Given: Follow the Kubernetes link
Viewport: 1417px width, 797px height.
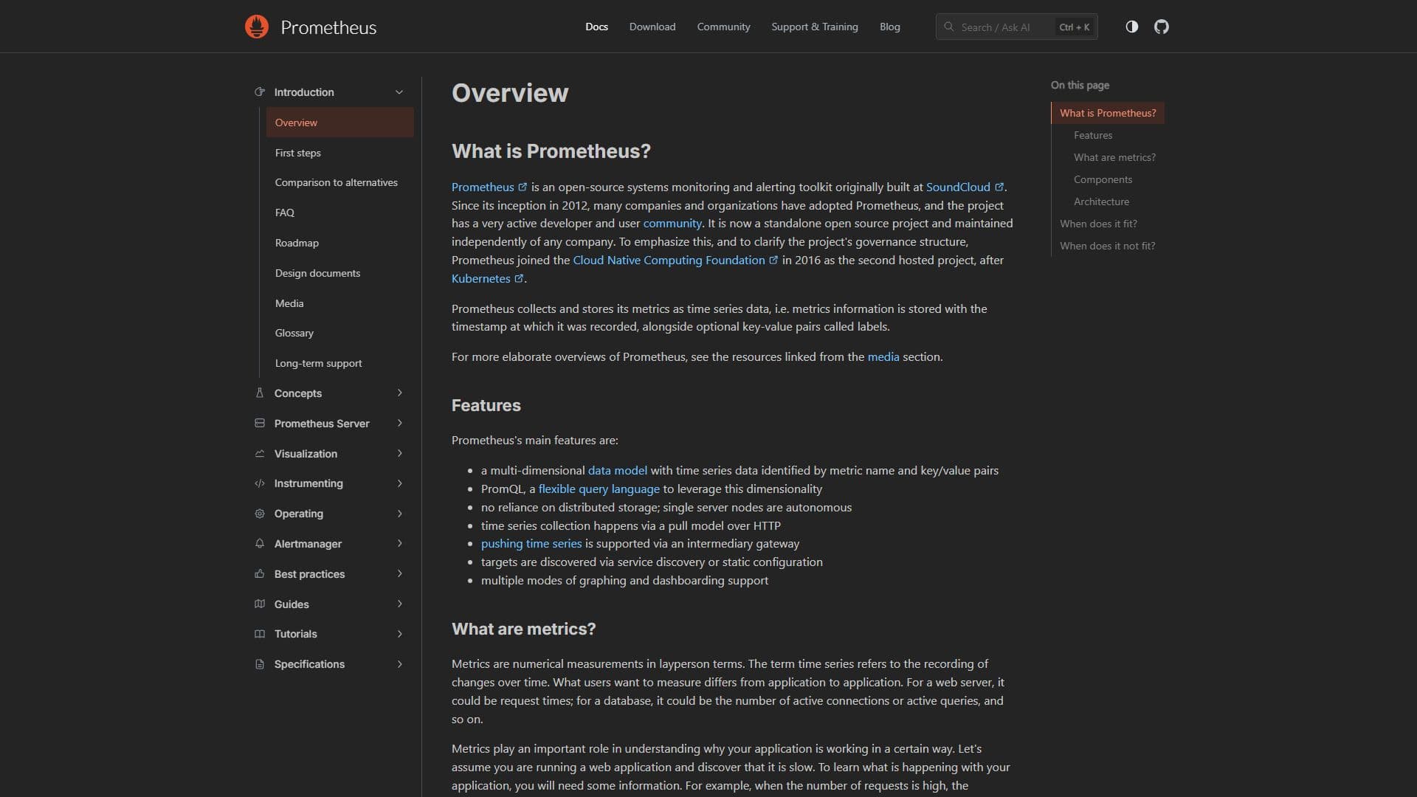Looking at the screenshot, I should (480, 279).
